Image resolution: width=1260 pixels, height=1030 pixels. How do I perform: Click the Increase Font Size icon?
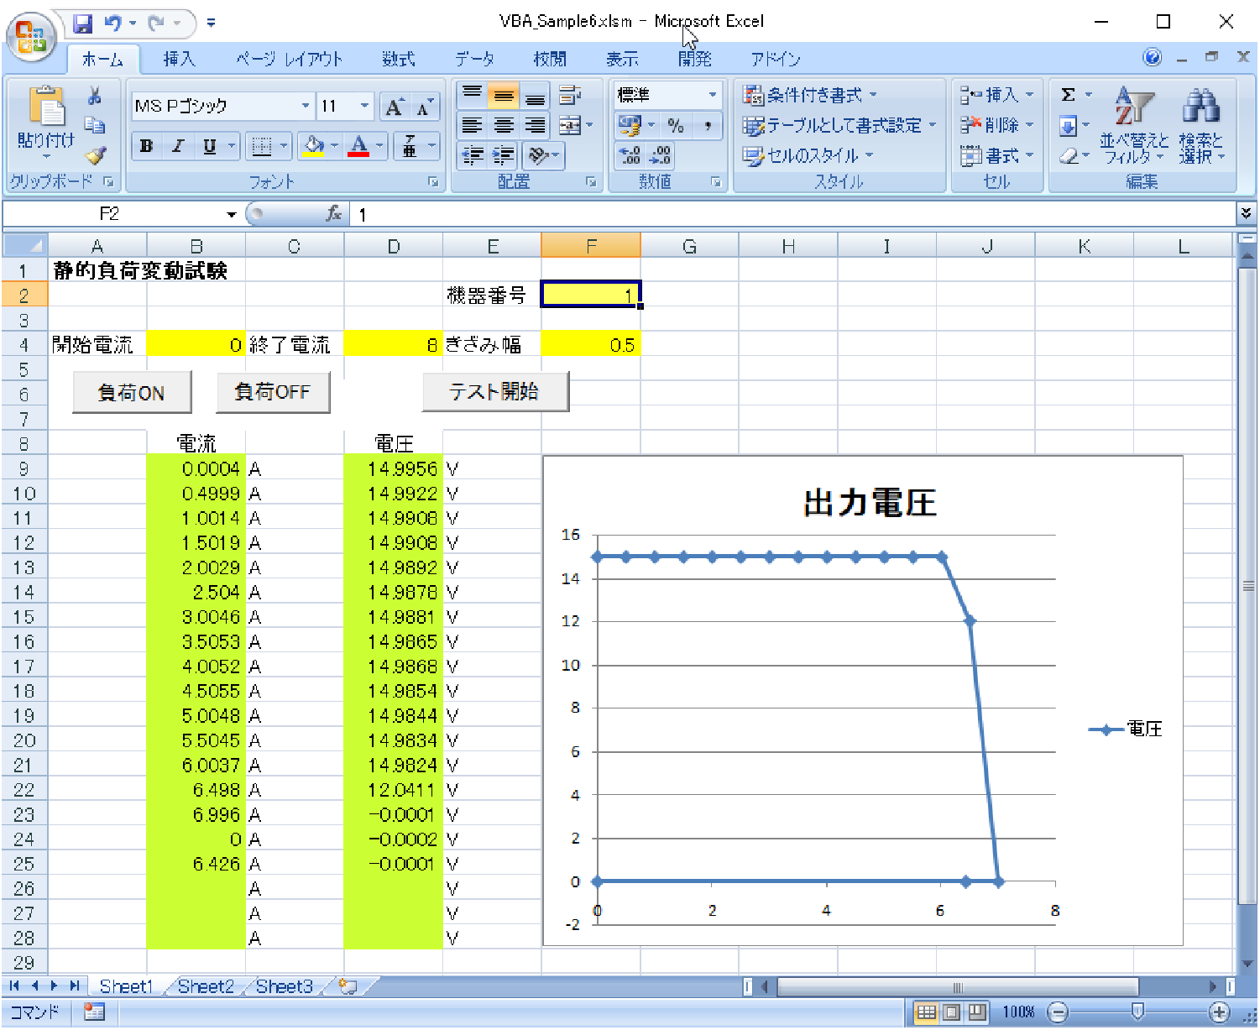(x=394, y=107)
